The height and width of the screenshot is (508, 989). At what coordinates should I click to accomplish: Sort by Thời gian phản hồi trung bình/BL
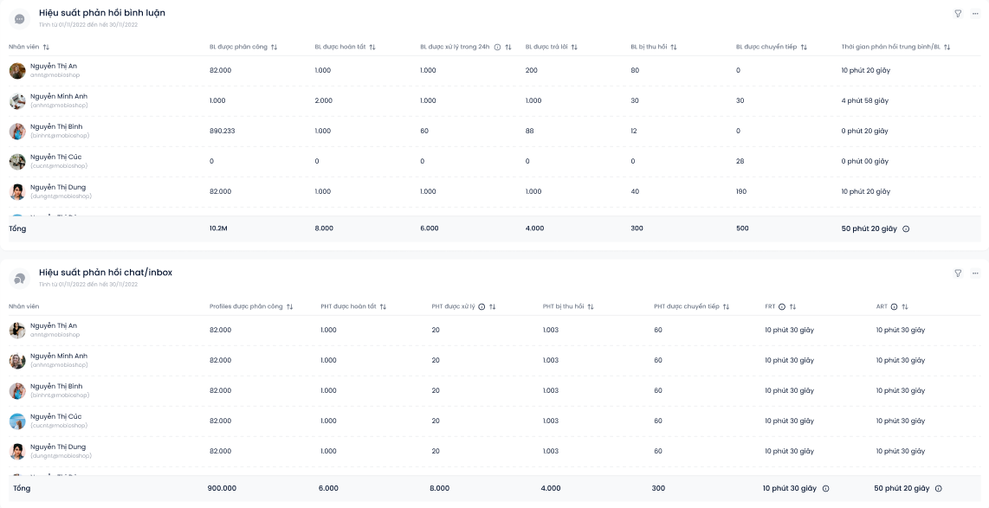coord(947,47)
